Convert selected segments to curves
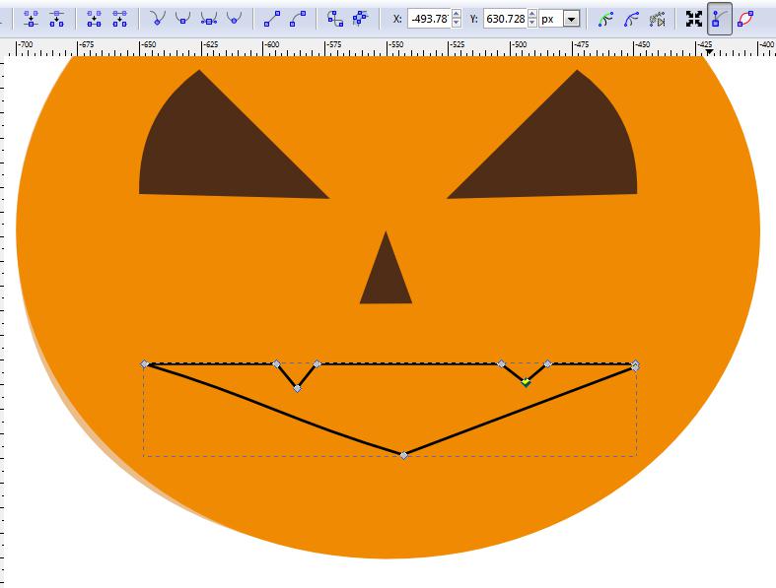 coord(297,18)
